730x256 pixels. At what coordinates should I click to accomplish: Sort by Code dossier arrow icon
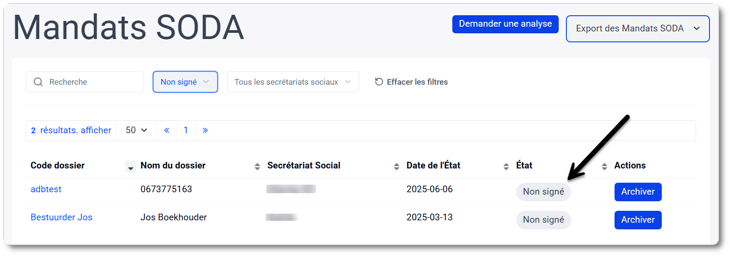tap(130, 167)
